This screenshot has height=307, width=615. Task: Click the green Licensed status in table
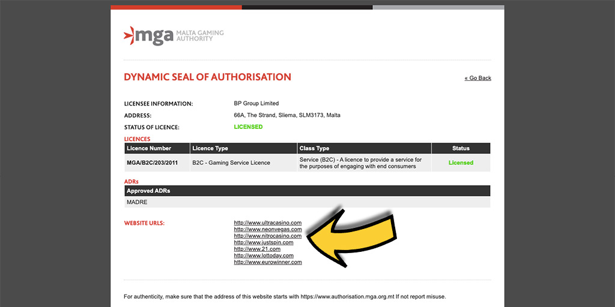pyautogui.click(x=461, y=162)
